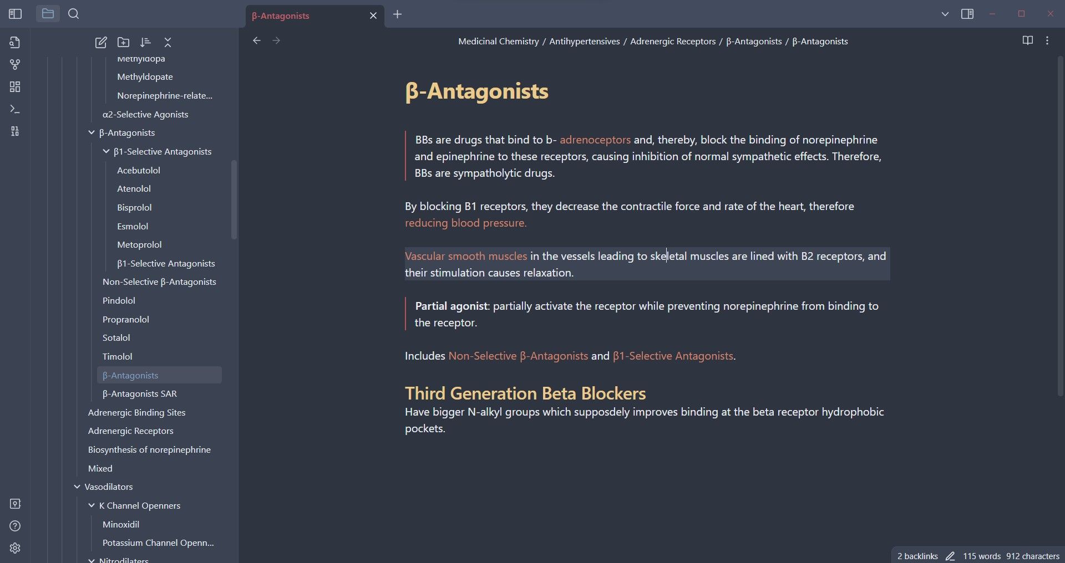Open the command palette
This screenshot has width=1065, height=563.
click(15, 109)
